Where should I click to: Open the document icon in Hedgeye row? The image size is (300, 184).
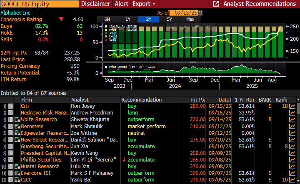10,113
